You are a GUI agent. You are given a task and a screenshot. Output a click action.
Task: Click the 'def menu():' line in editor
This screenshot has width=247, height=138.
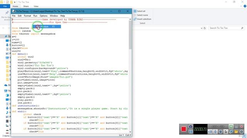(20, 54)
